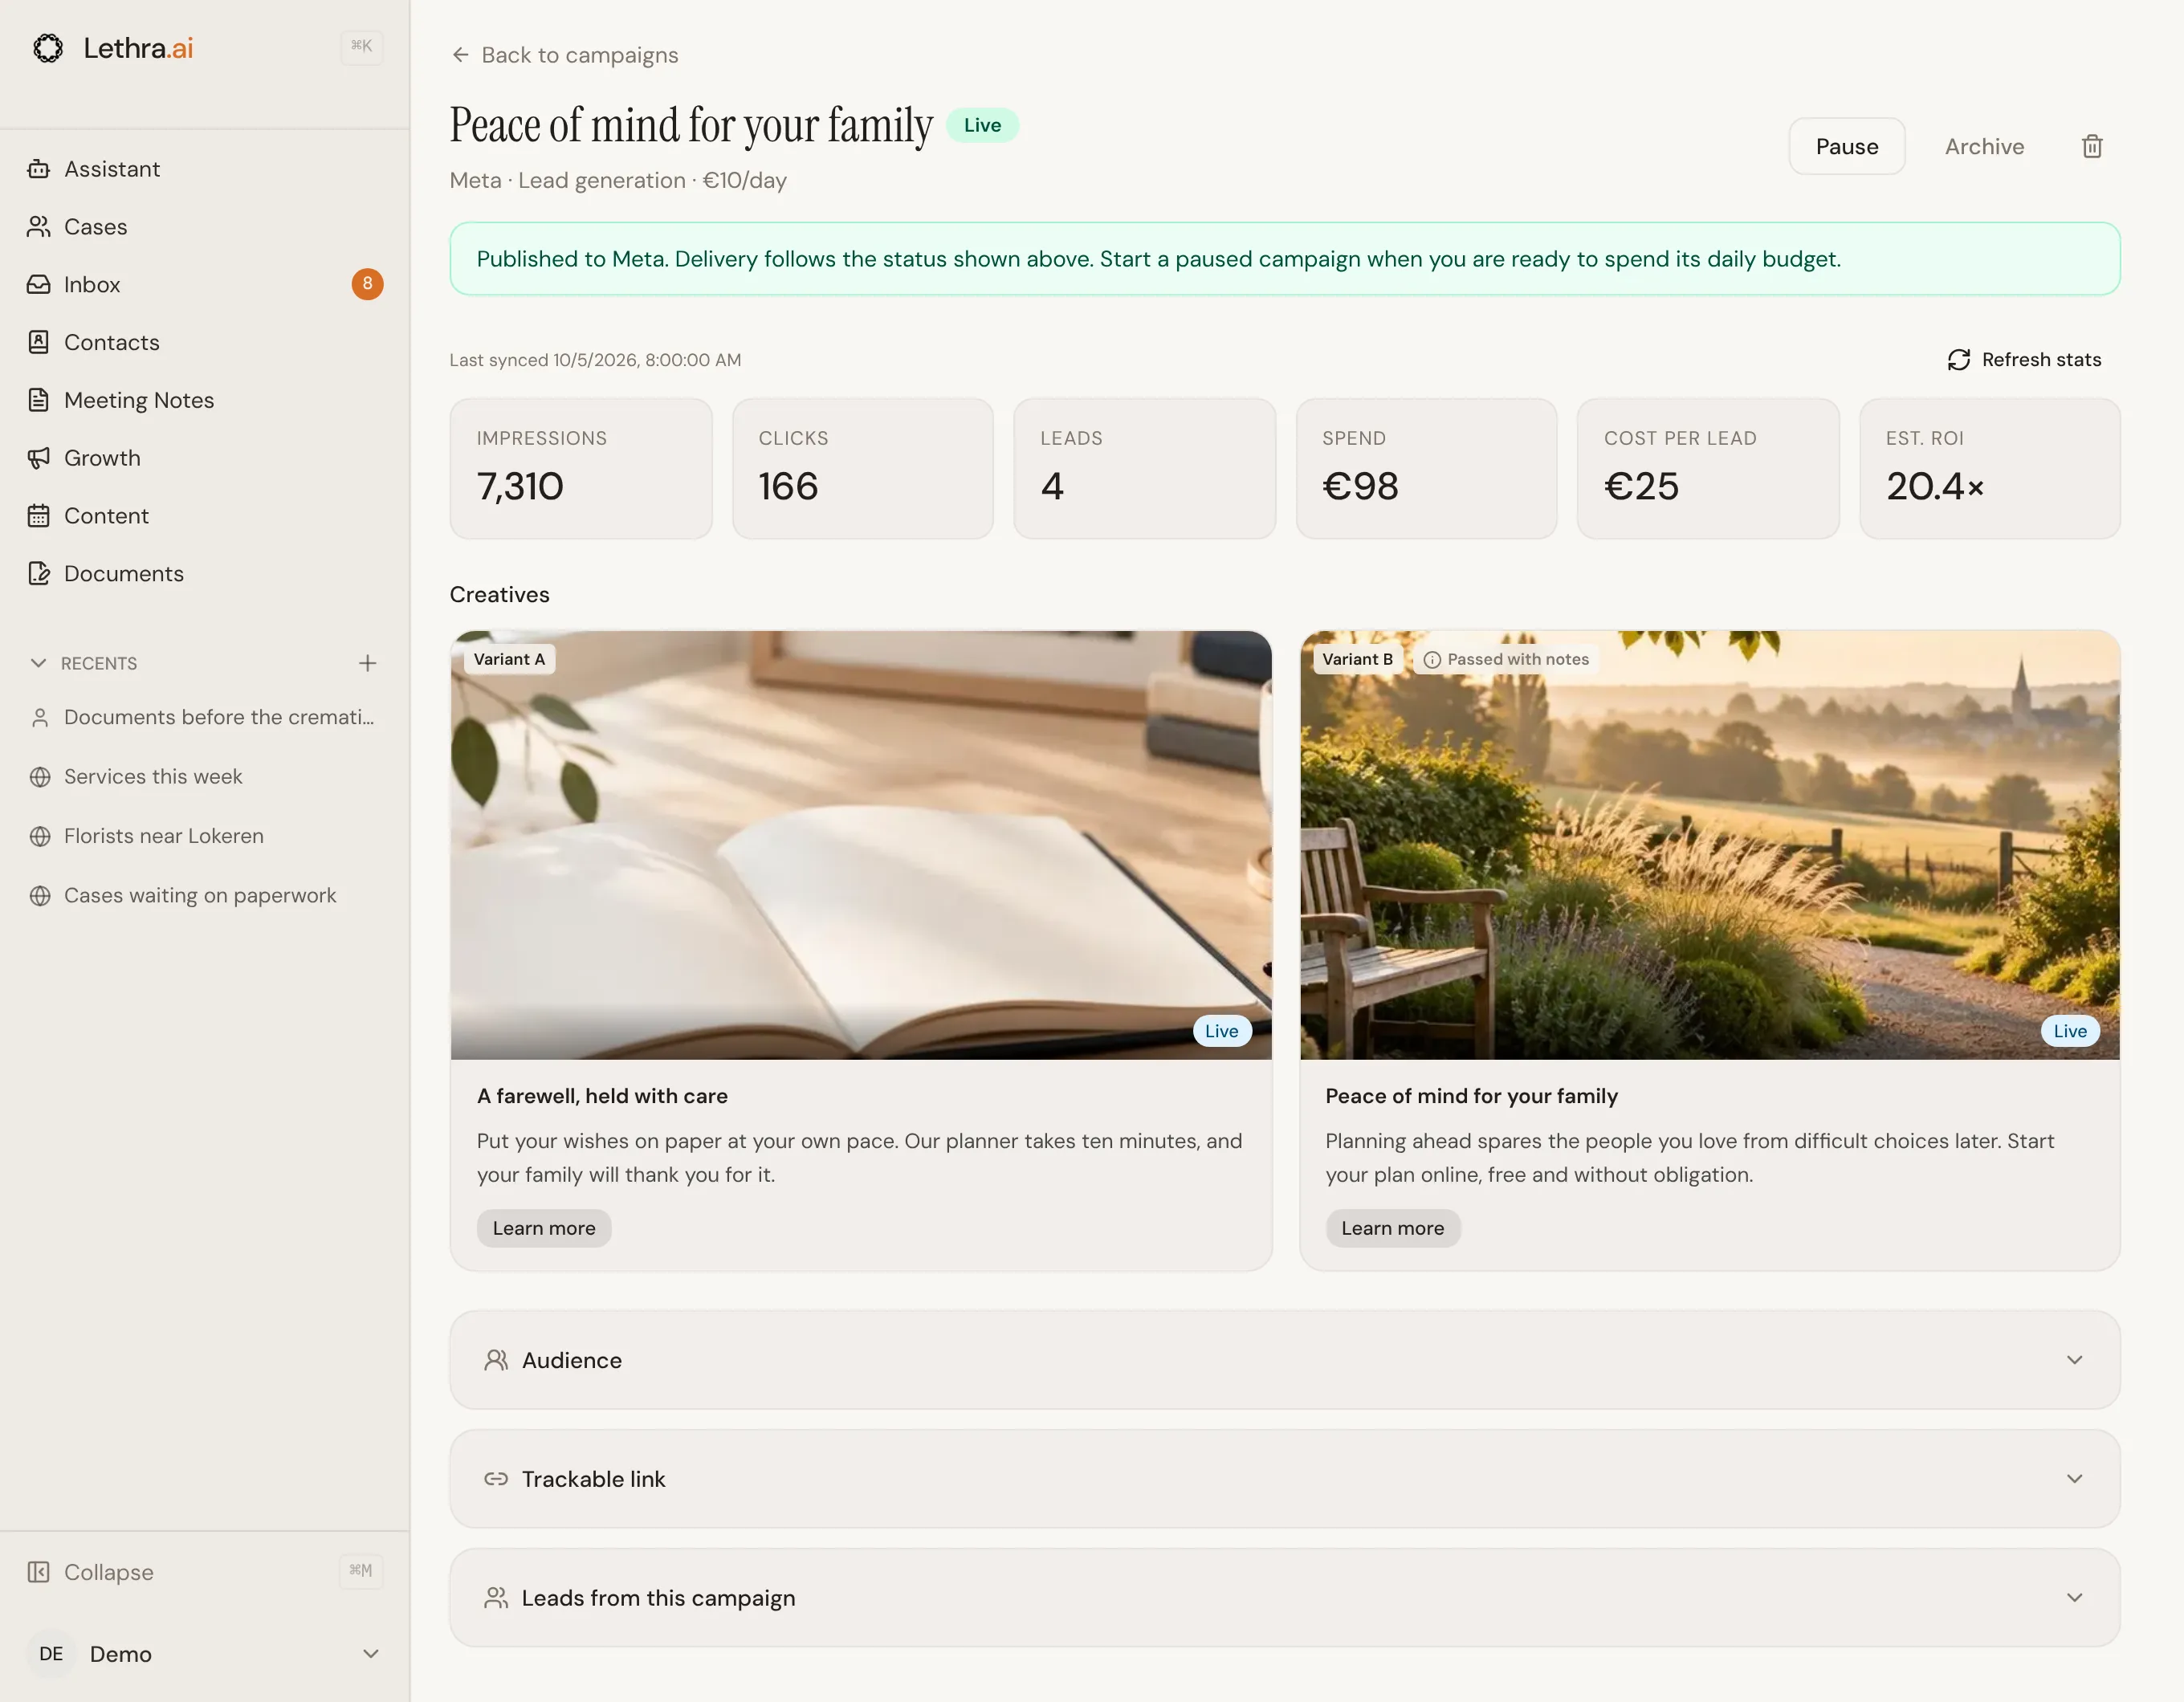This screenshot has height=1702, width=2184.
Task: Open Assistant in the sidebar
Action: pos(204,169)
